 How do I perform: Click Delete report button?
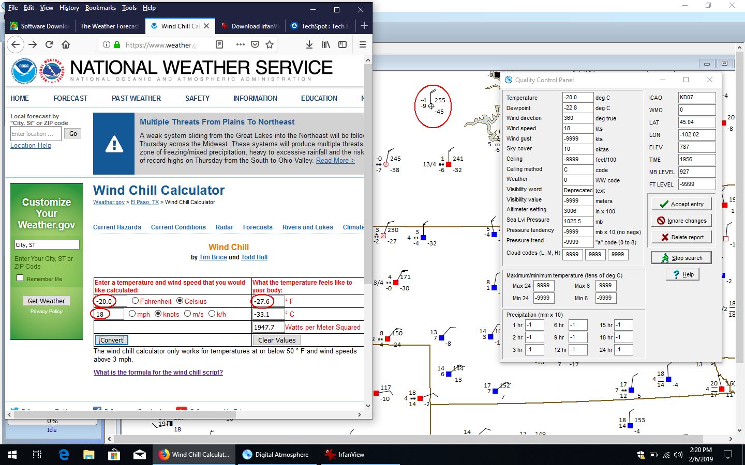pyautogui.click(x=681, y=237)
